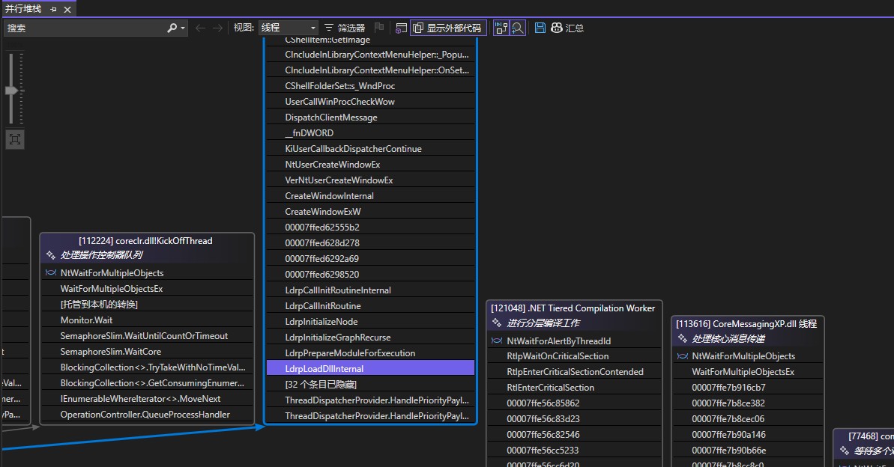Image resolution: width=894 pixels, height=467 pixels.
Task: Click the forward navigation arrow
Action: coord(217,28)
